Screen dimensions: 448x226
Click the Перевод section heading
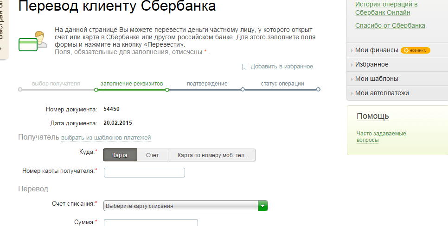click(33, 189)
